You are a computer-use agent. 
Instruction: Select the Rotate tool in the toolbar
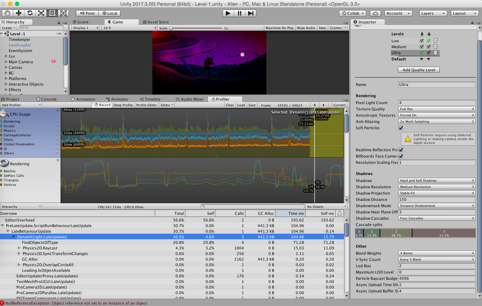pyautogui.click(x=30, y=13)
